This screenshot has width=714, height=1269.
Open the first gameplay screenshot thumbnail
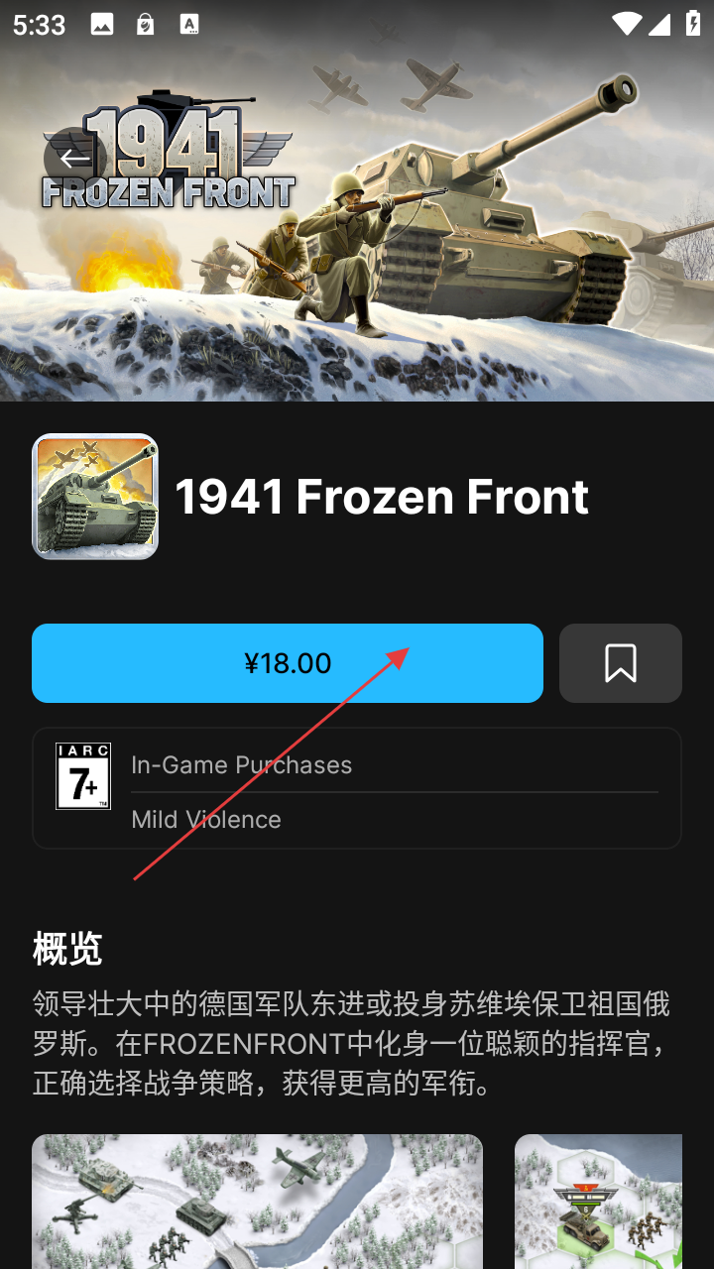258,1202
